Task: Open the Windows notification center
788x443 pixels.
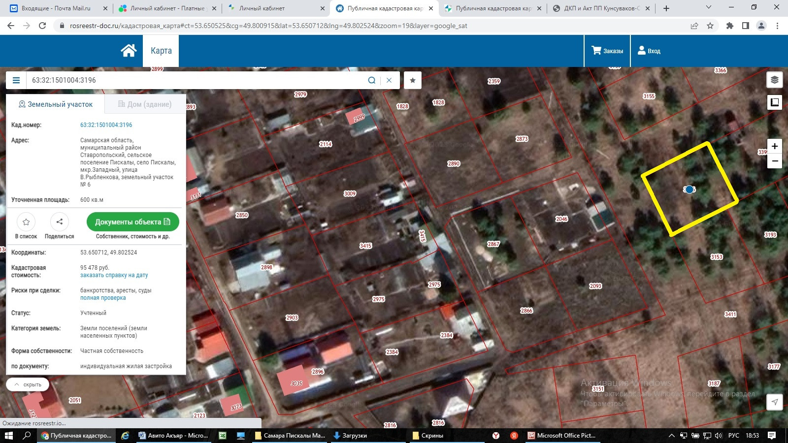Action: pos(772,436)
